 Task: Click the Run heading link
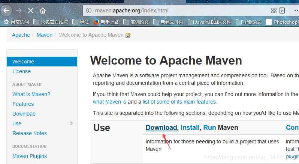209,128
